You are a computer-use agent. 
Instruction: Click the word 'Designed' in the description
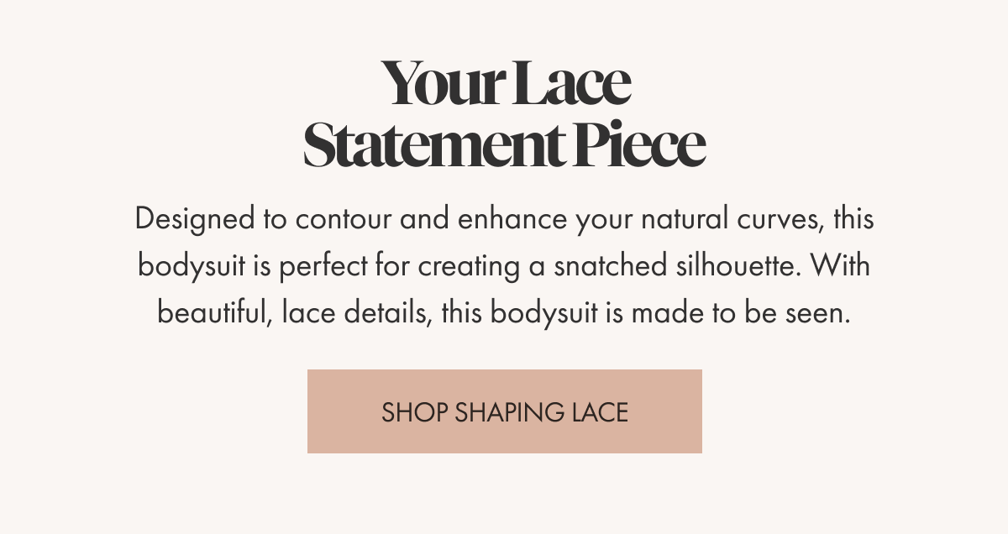pos(194,220)
